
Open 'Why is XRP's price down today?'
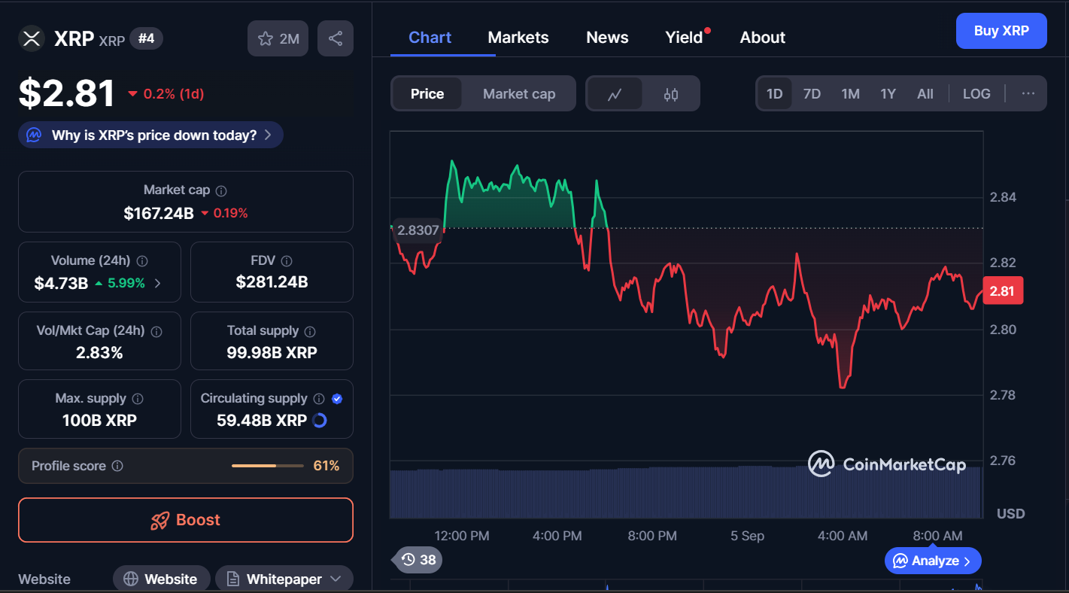tap(150, 135)
